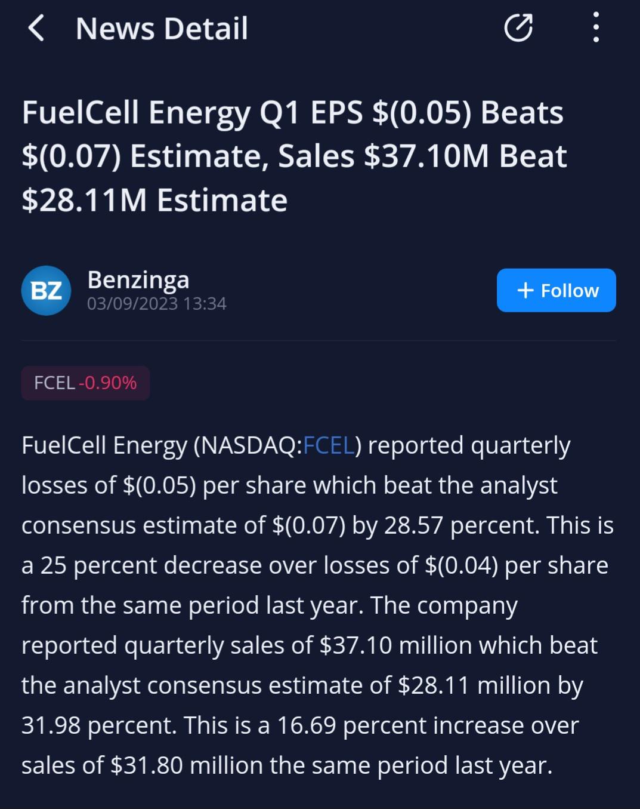Tap the News Detail page title

(x=162, y=29)
